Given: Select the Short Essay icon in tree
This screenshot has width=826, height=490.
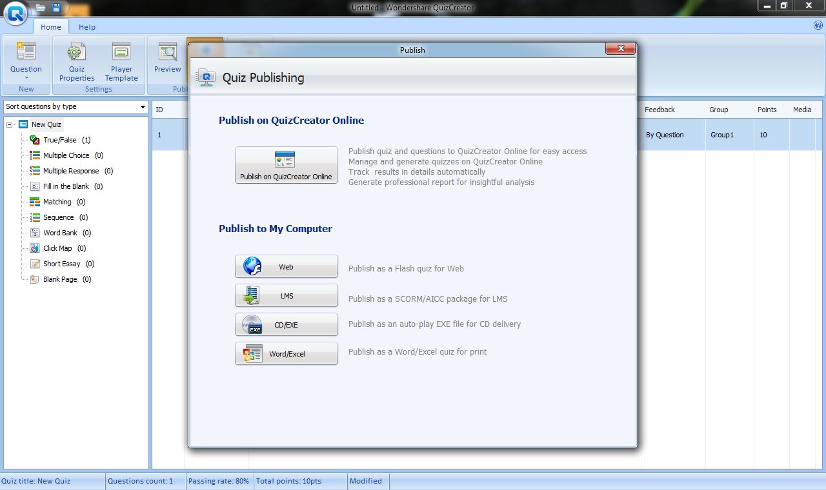Looking at the screenshot, I should click(x=35, y=264).
